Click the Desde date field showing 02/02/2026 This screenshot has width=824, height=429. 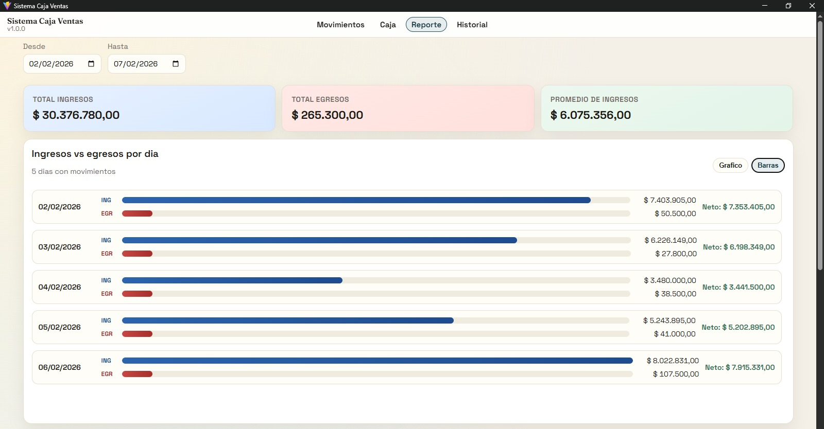tap(51, 64)
